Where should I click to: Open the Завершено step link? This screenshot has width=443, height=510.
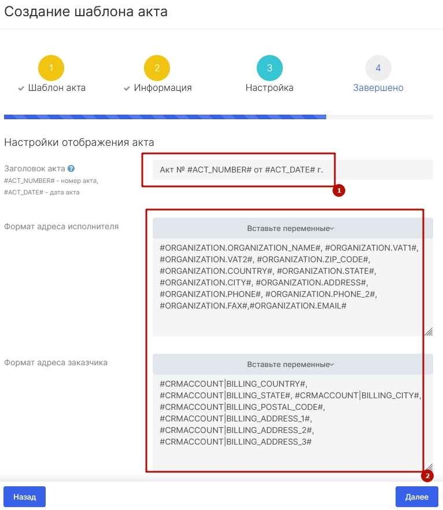378,88
